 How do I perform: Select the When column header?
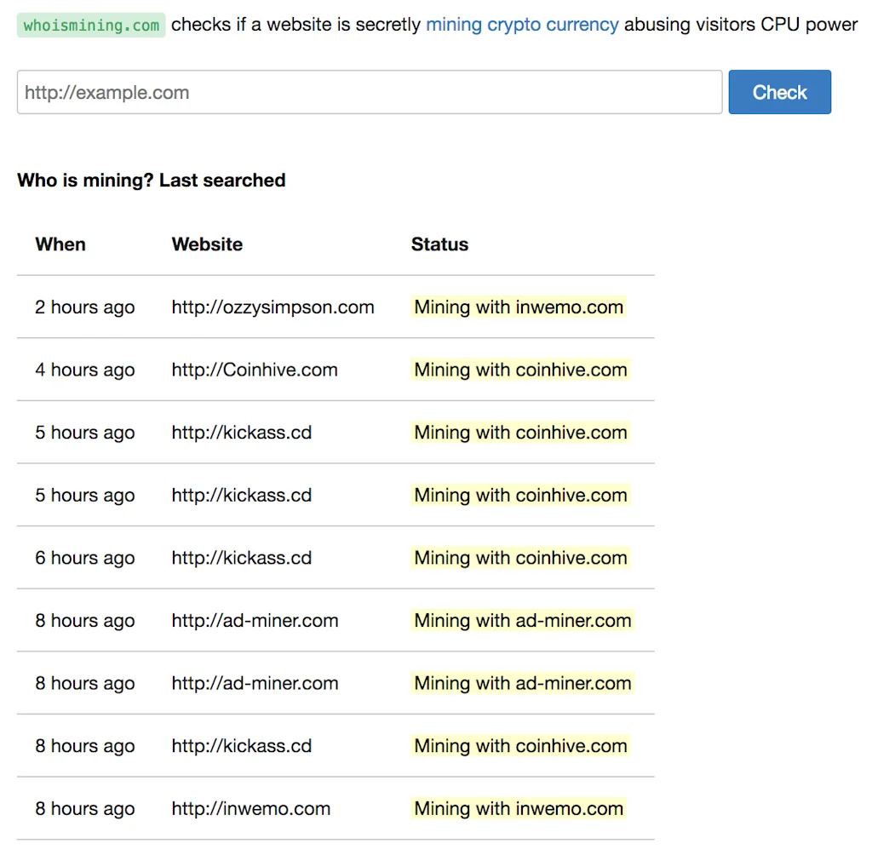coord(60,244)
